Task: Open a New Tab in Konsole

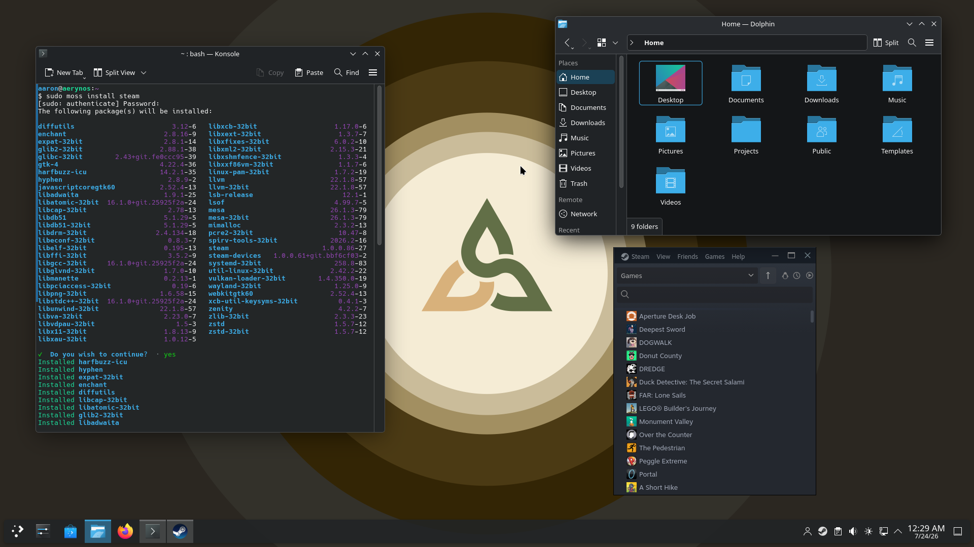Action: coord(63,72)
